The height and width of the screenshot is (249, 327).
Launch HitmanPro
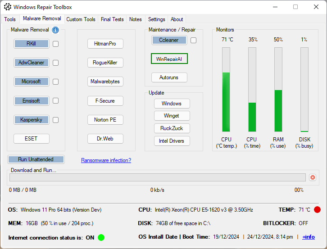coord(105,44)
